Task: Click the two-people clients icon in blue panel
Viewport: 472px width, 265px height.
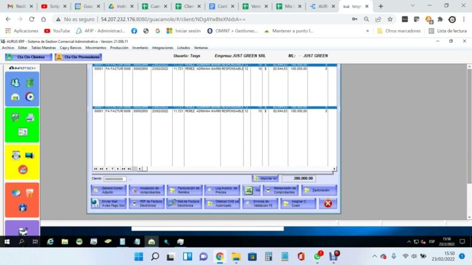Action: 15,83
